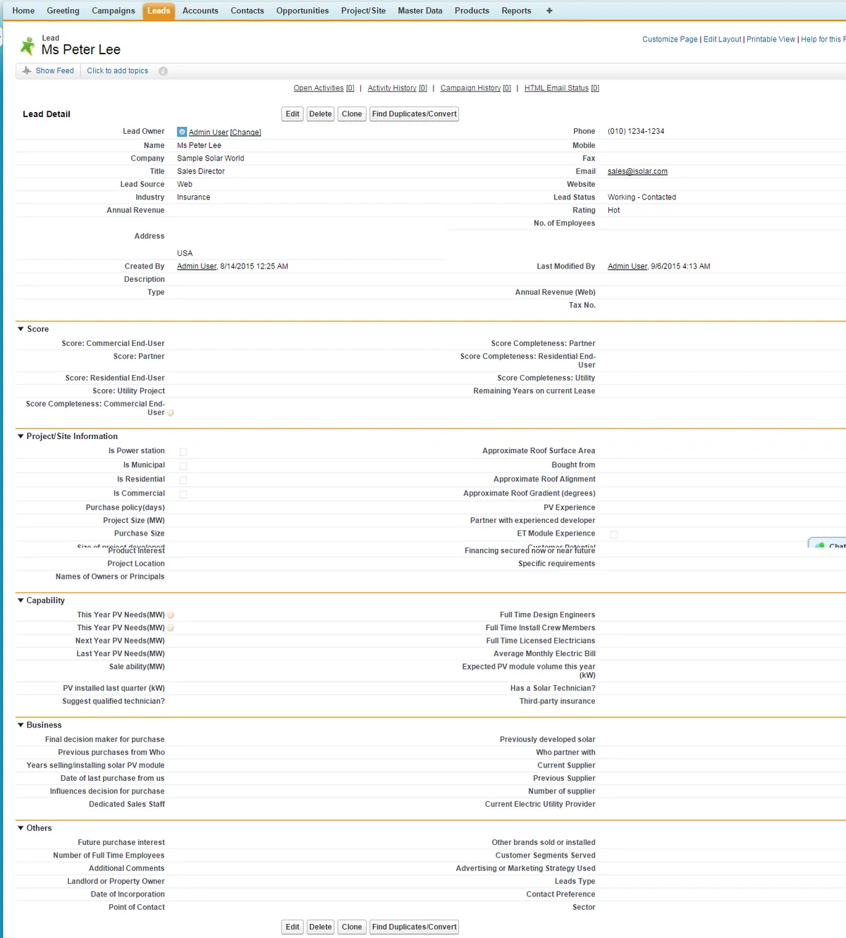846x938 pixels.
Task: Collapse the Capability section
Action: [20, 600]
